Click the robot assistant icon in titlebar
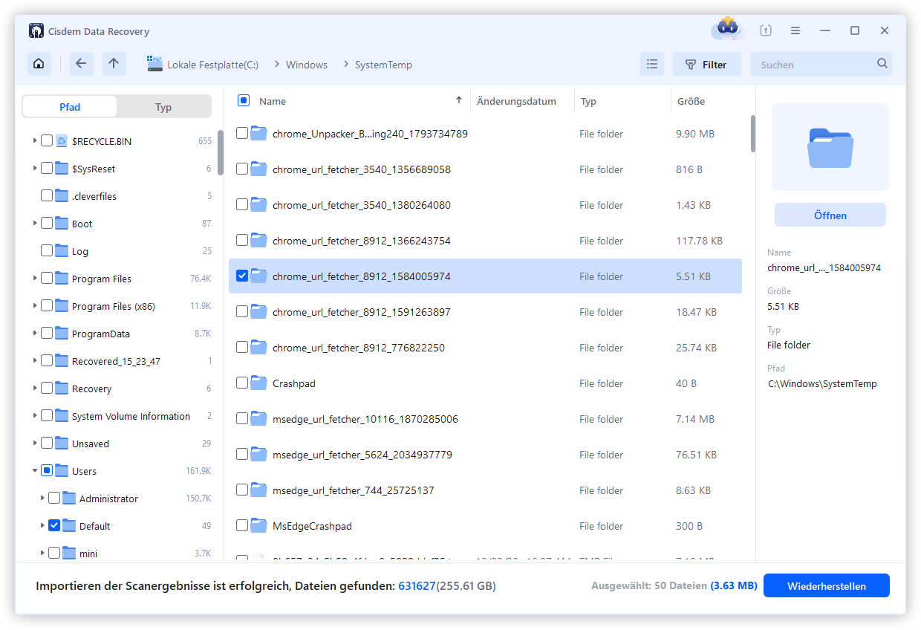Image resolution: width=921 pixels, height=630 pixels. tap(726, 30)
